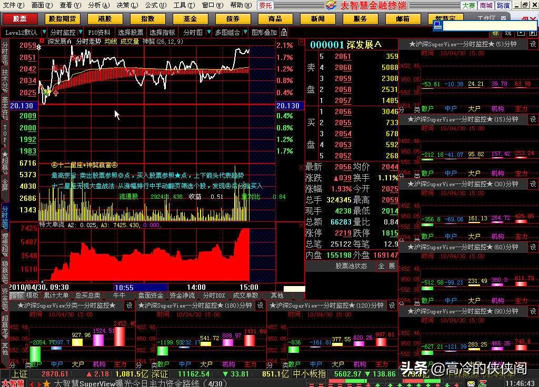
Task: Click the star icon in the bottom news ticker
Action: (x=47, y=383)
